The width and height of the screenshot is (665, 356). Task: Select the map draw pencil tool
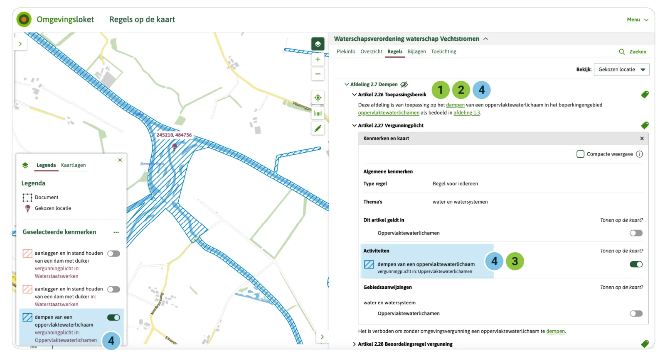click(x=318, y=129)
